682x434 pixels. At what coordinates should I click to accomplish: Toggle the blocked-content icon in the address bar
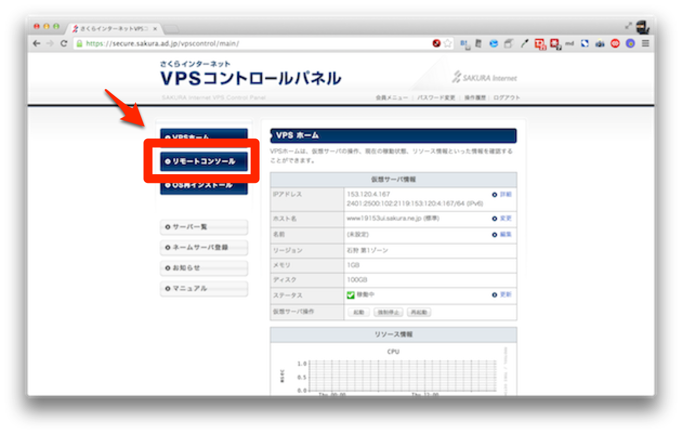437,43
